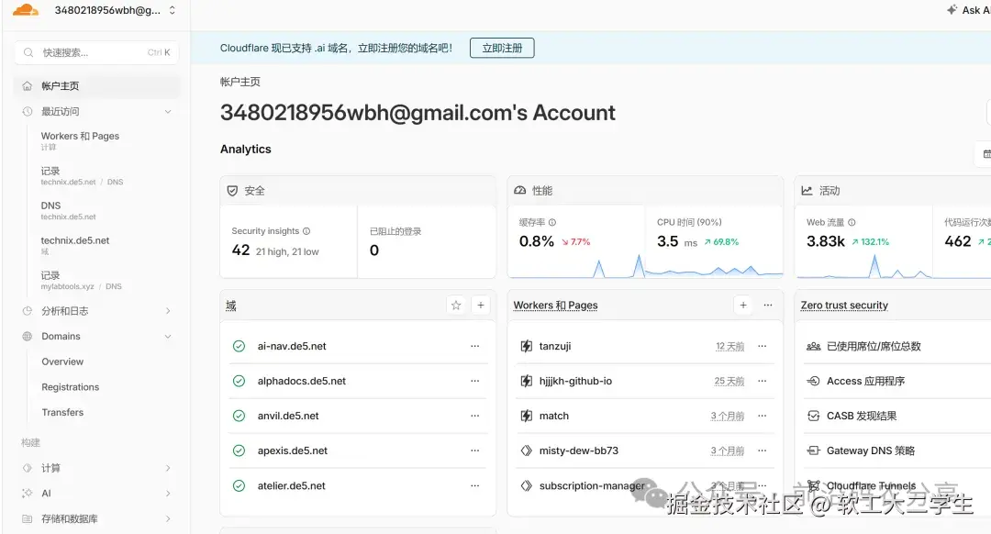Image resolution: width=991 pixels, height=534 pixels.
Task: Click the + icon in Workers 和 Pages panel
Action: (743, 305)
